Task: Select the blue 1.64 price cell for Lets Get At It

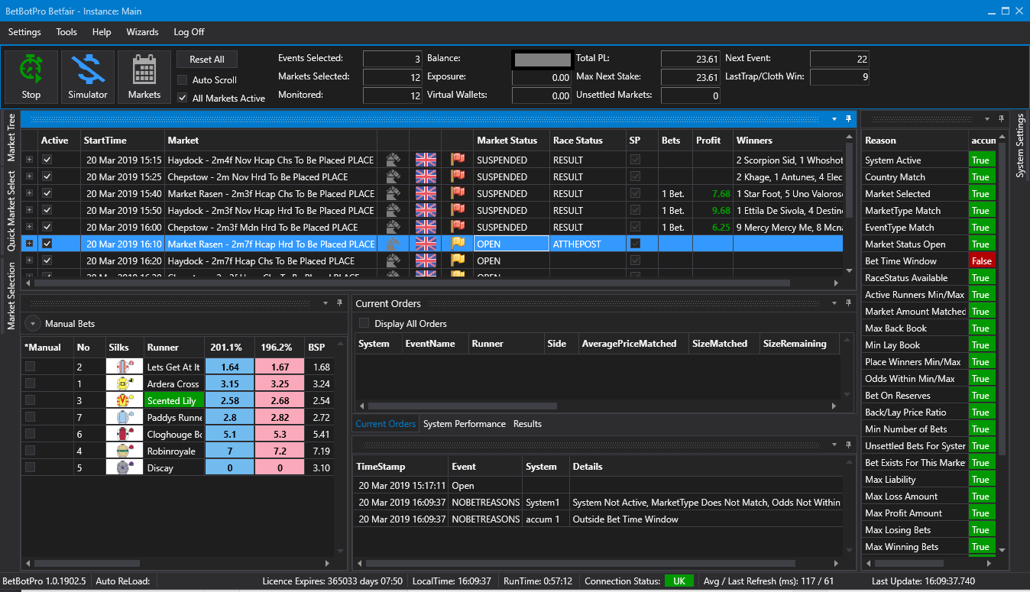Action: click(228, 366)
